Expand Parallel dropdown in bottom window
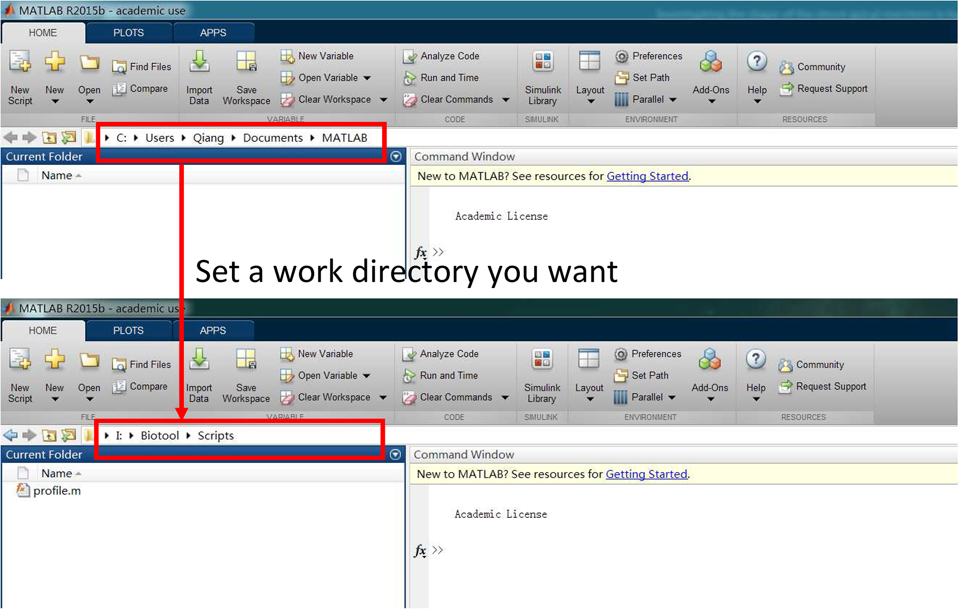 tap(672, 397)
